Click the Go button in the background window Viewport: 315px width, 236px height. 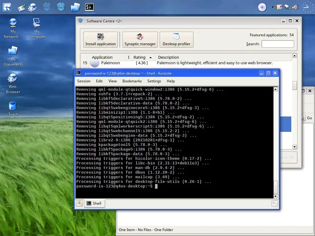tap(309, 118)
